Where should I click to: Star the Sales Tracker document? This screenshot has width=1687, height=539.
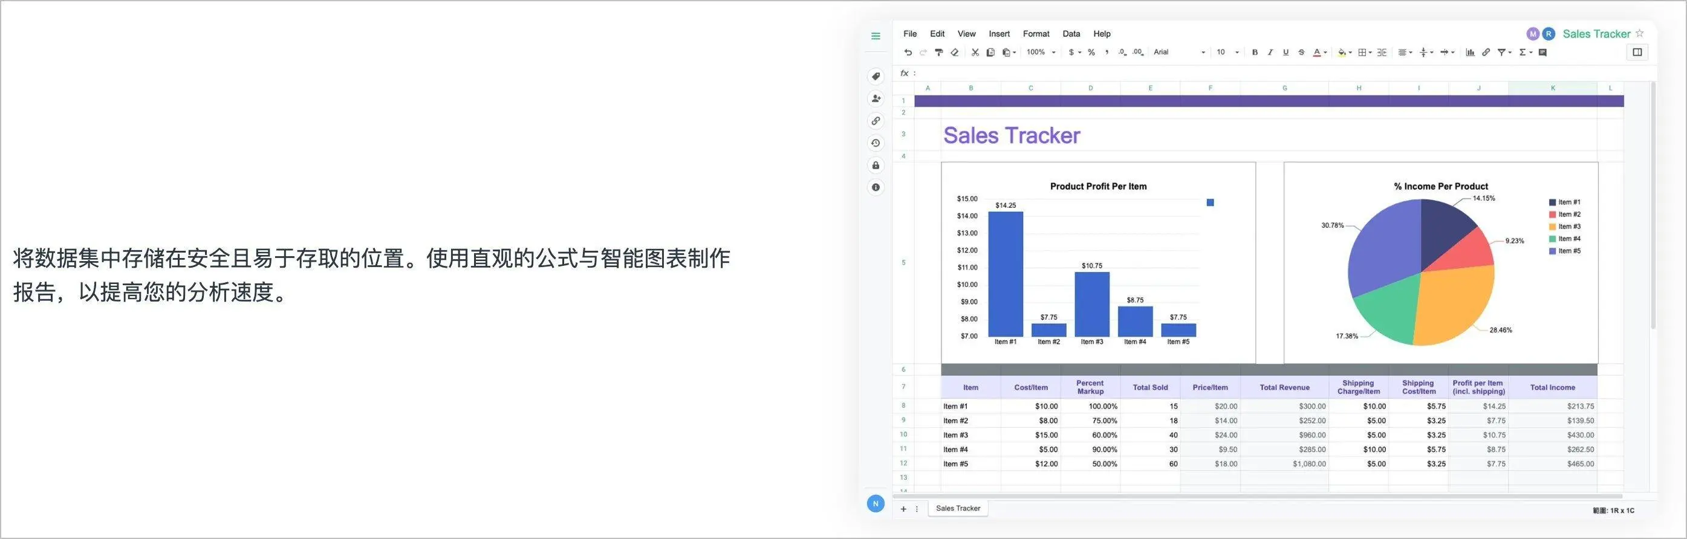point(1640,33)
